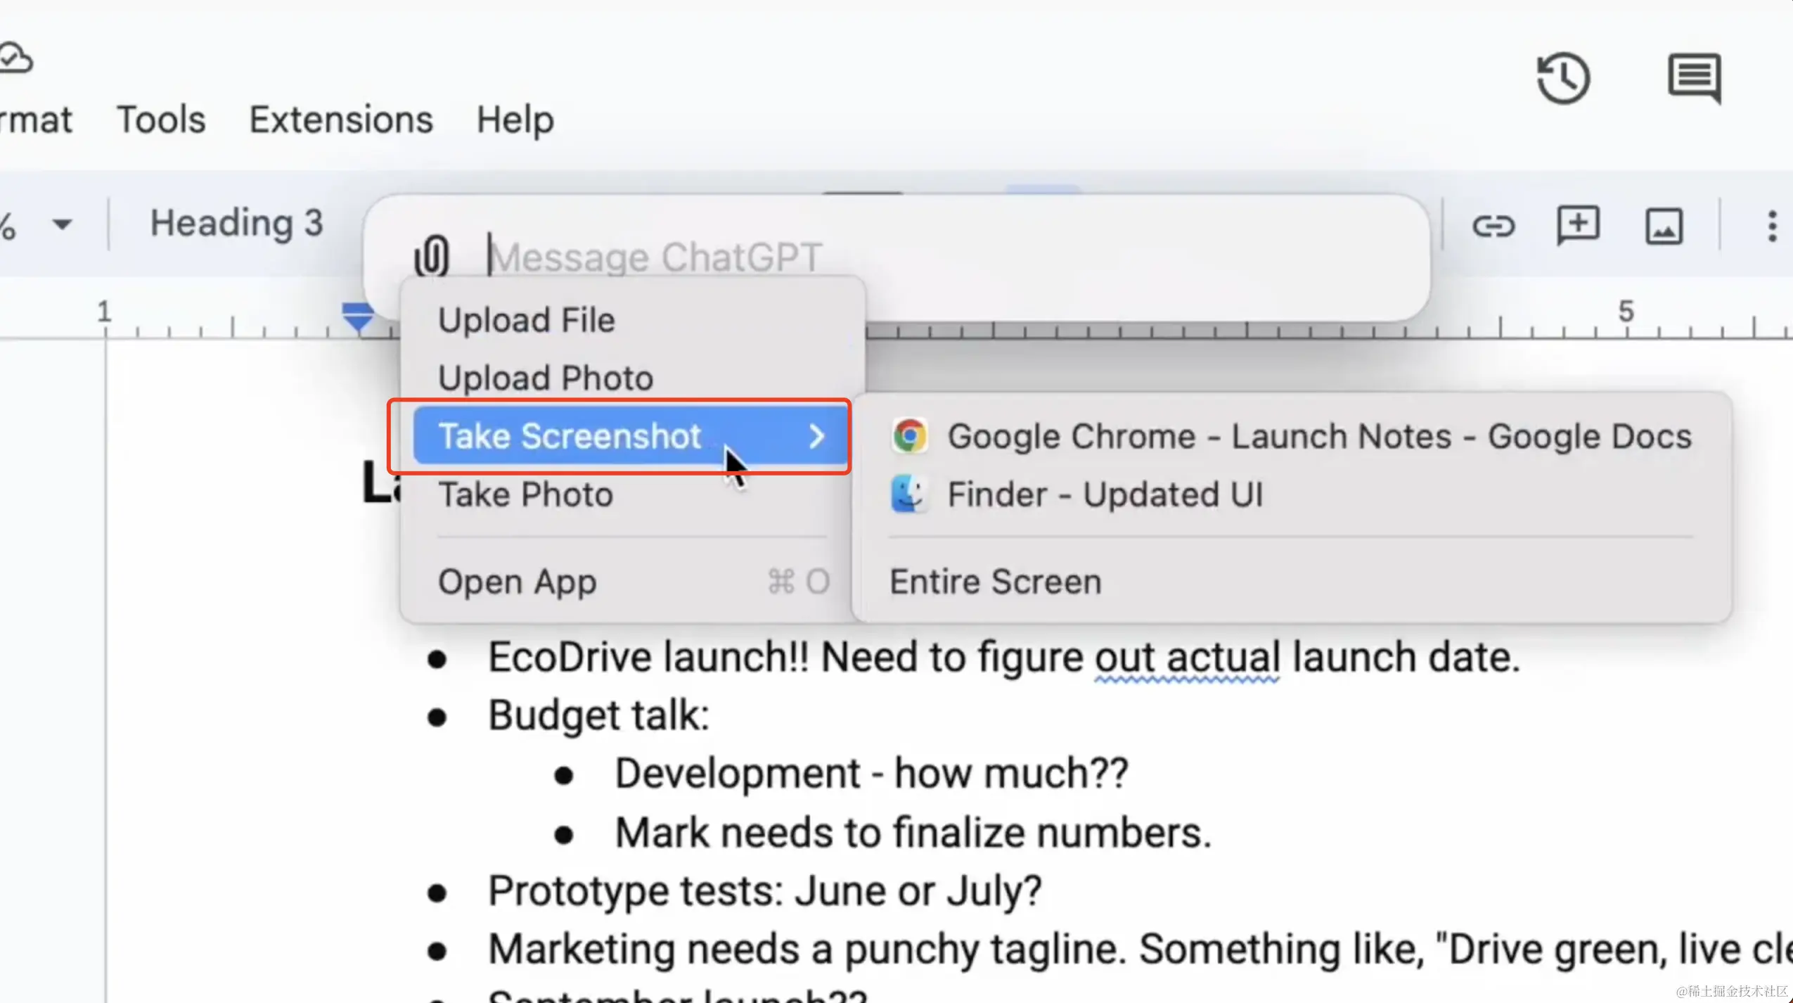Click the insert image icon
This screenshot has height=1003, width=1793.
click(1664, 226)
